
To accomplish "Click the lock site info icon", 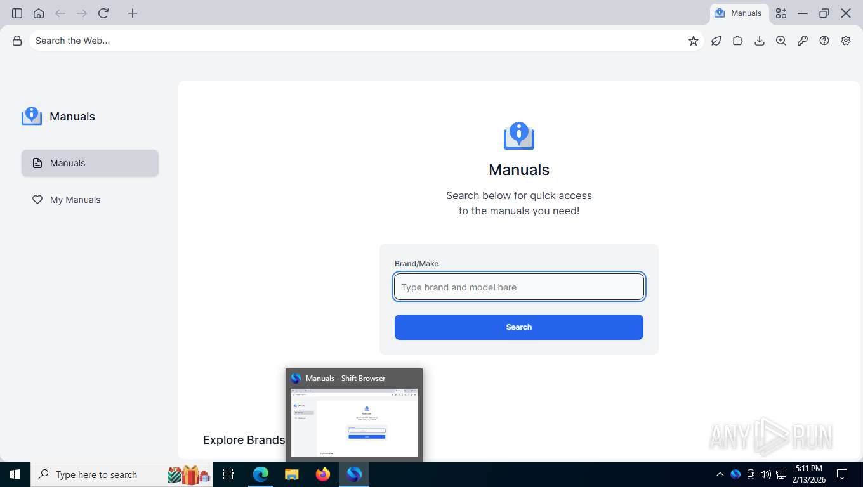I will (x=17, y=41).
